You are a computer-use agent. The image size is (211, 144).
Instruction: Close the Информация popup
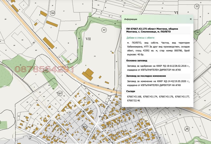pos(191,19)
